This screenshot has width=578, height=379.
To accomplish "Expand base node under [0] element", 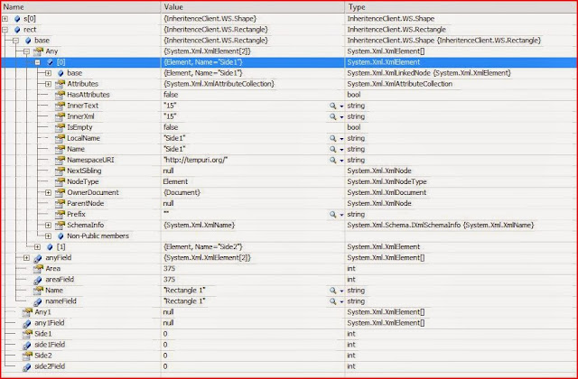I will pyautogui.click(x=48, y=73).
